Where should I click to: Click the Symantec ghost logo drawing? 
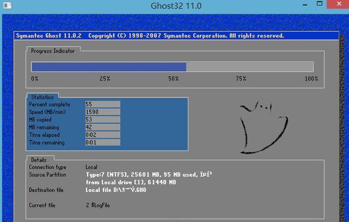[x=264, y=127]
